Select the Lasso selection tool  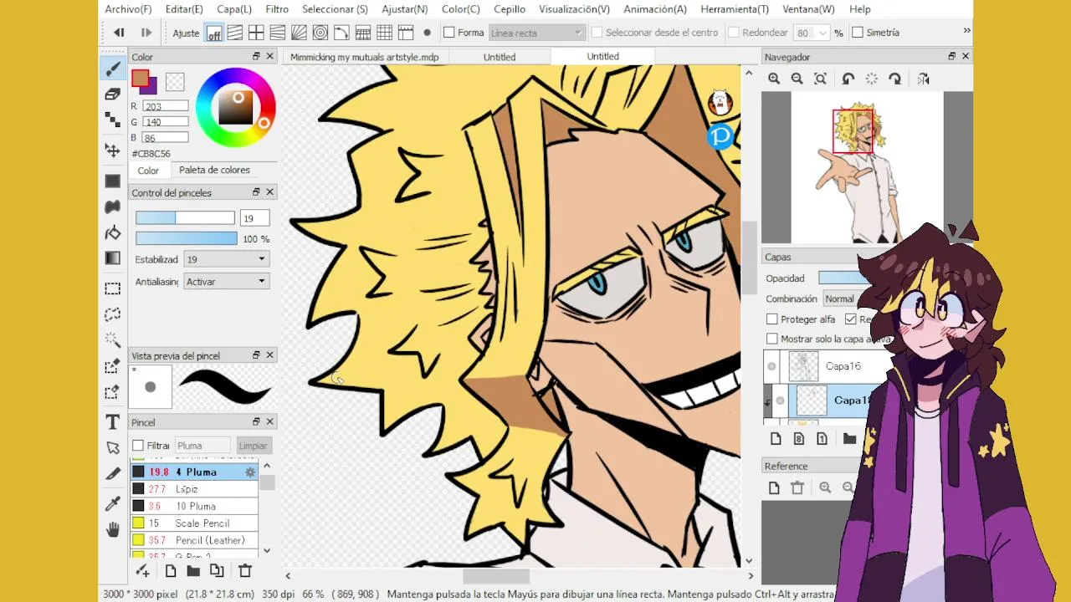[x=113, y=314]
